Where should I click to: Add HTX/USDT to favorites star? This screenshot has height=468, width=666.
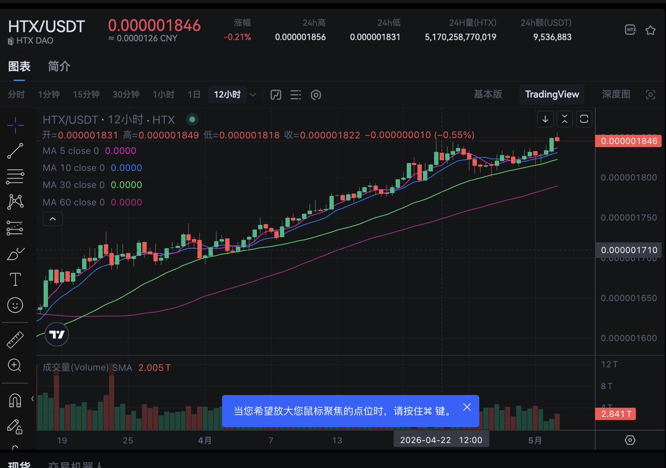pos(650,30)
